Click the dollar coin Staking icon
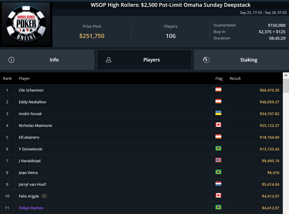The height and width of the screenshot is (214, 289). (x=206, y=60)
